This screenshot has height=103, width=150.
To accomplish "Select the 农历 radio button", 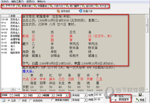I will [20, 101].
